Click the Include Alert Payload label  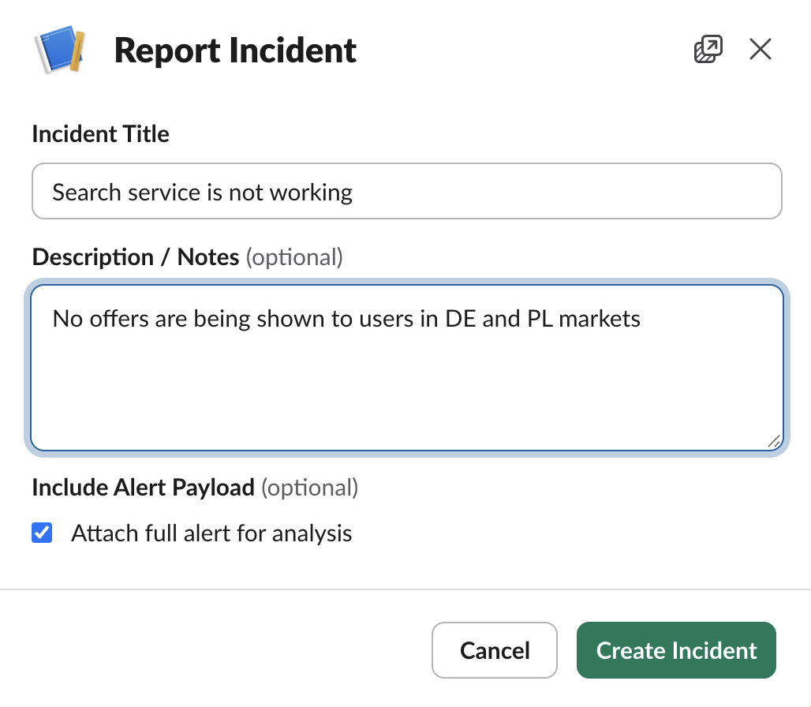[143, 488]
